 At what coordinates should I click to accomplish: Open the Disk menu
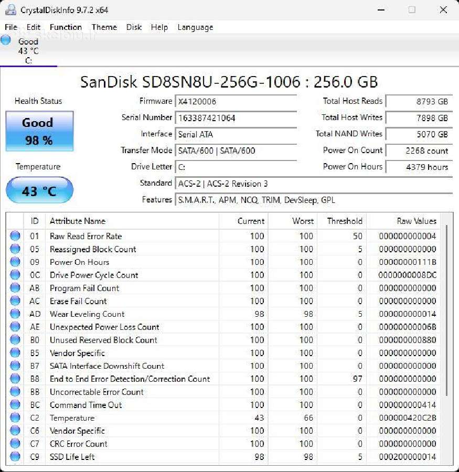134,27
